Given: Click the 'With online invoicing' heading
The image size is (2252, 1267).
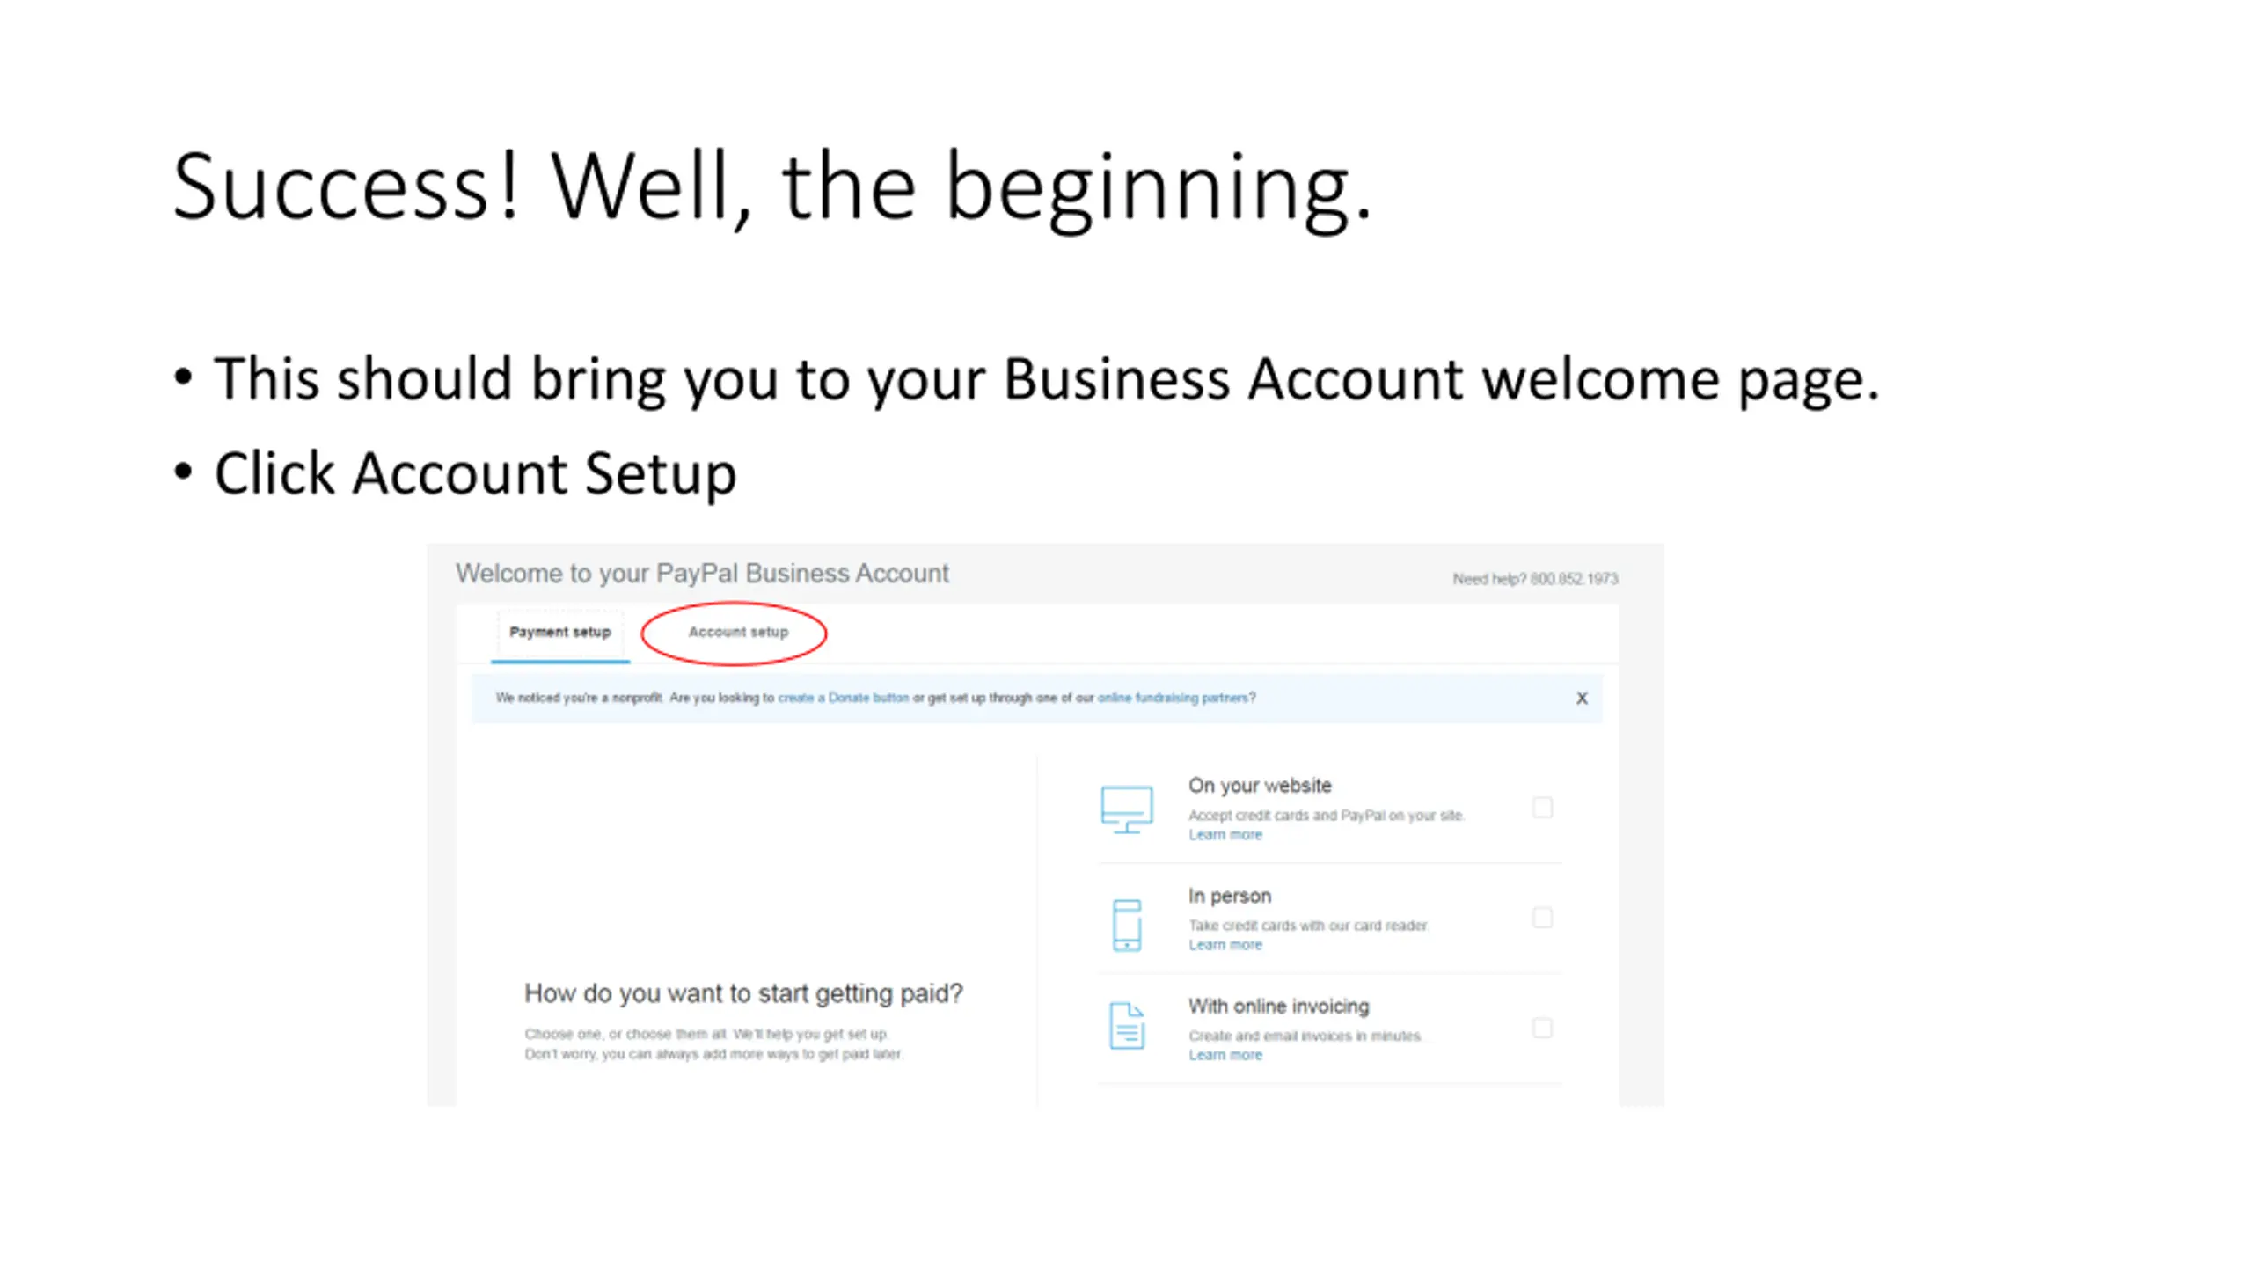Looking at the screenshot, I should [x=1278, y=1006].
